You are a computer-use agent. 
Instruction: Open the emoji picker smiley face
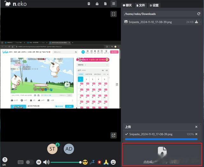click(113, 162)
